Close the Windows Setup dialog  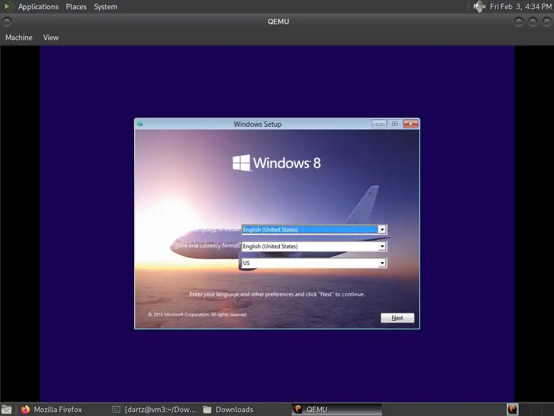point(411,124)
